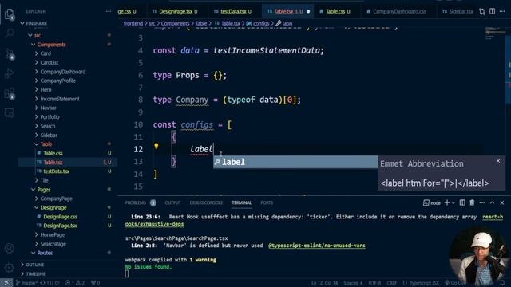
Task: Click the Spaces: 4 indentation status item
Action: (x=353, y=283)
